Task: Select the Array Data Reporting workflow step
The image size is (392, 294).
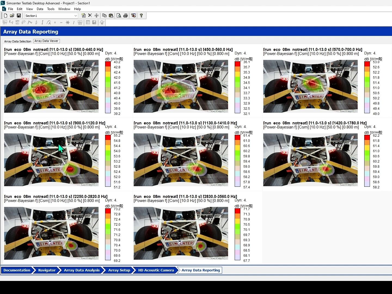Action: [x=201, y=270]
